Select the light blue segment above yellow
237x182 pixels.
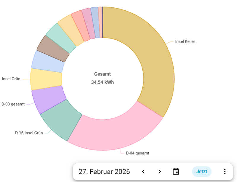tap(47, 62)
